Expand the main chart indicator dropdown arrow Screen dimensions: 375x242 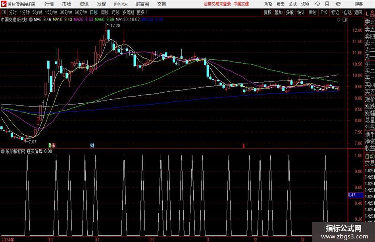coord(31,19)
